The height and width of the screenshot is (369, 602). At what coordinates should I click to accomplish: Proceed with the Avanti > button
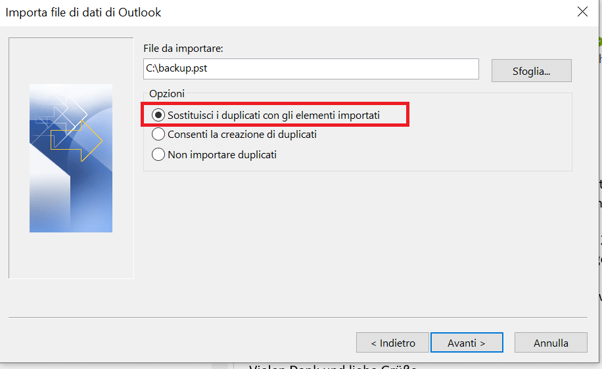click(x=467, y=343)
